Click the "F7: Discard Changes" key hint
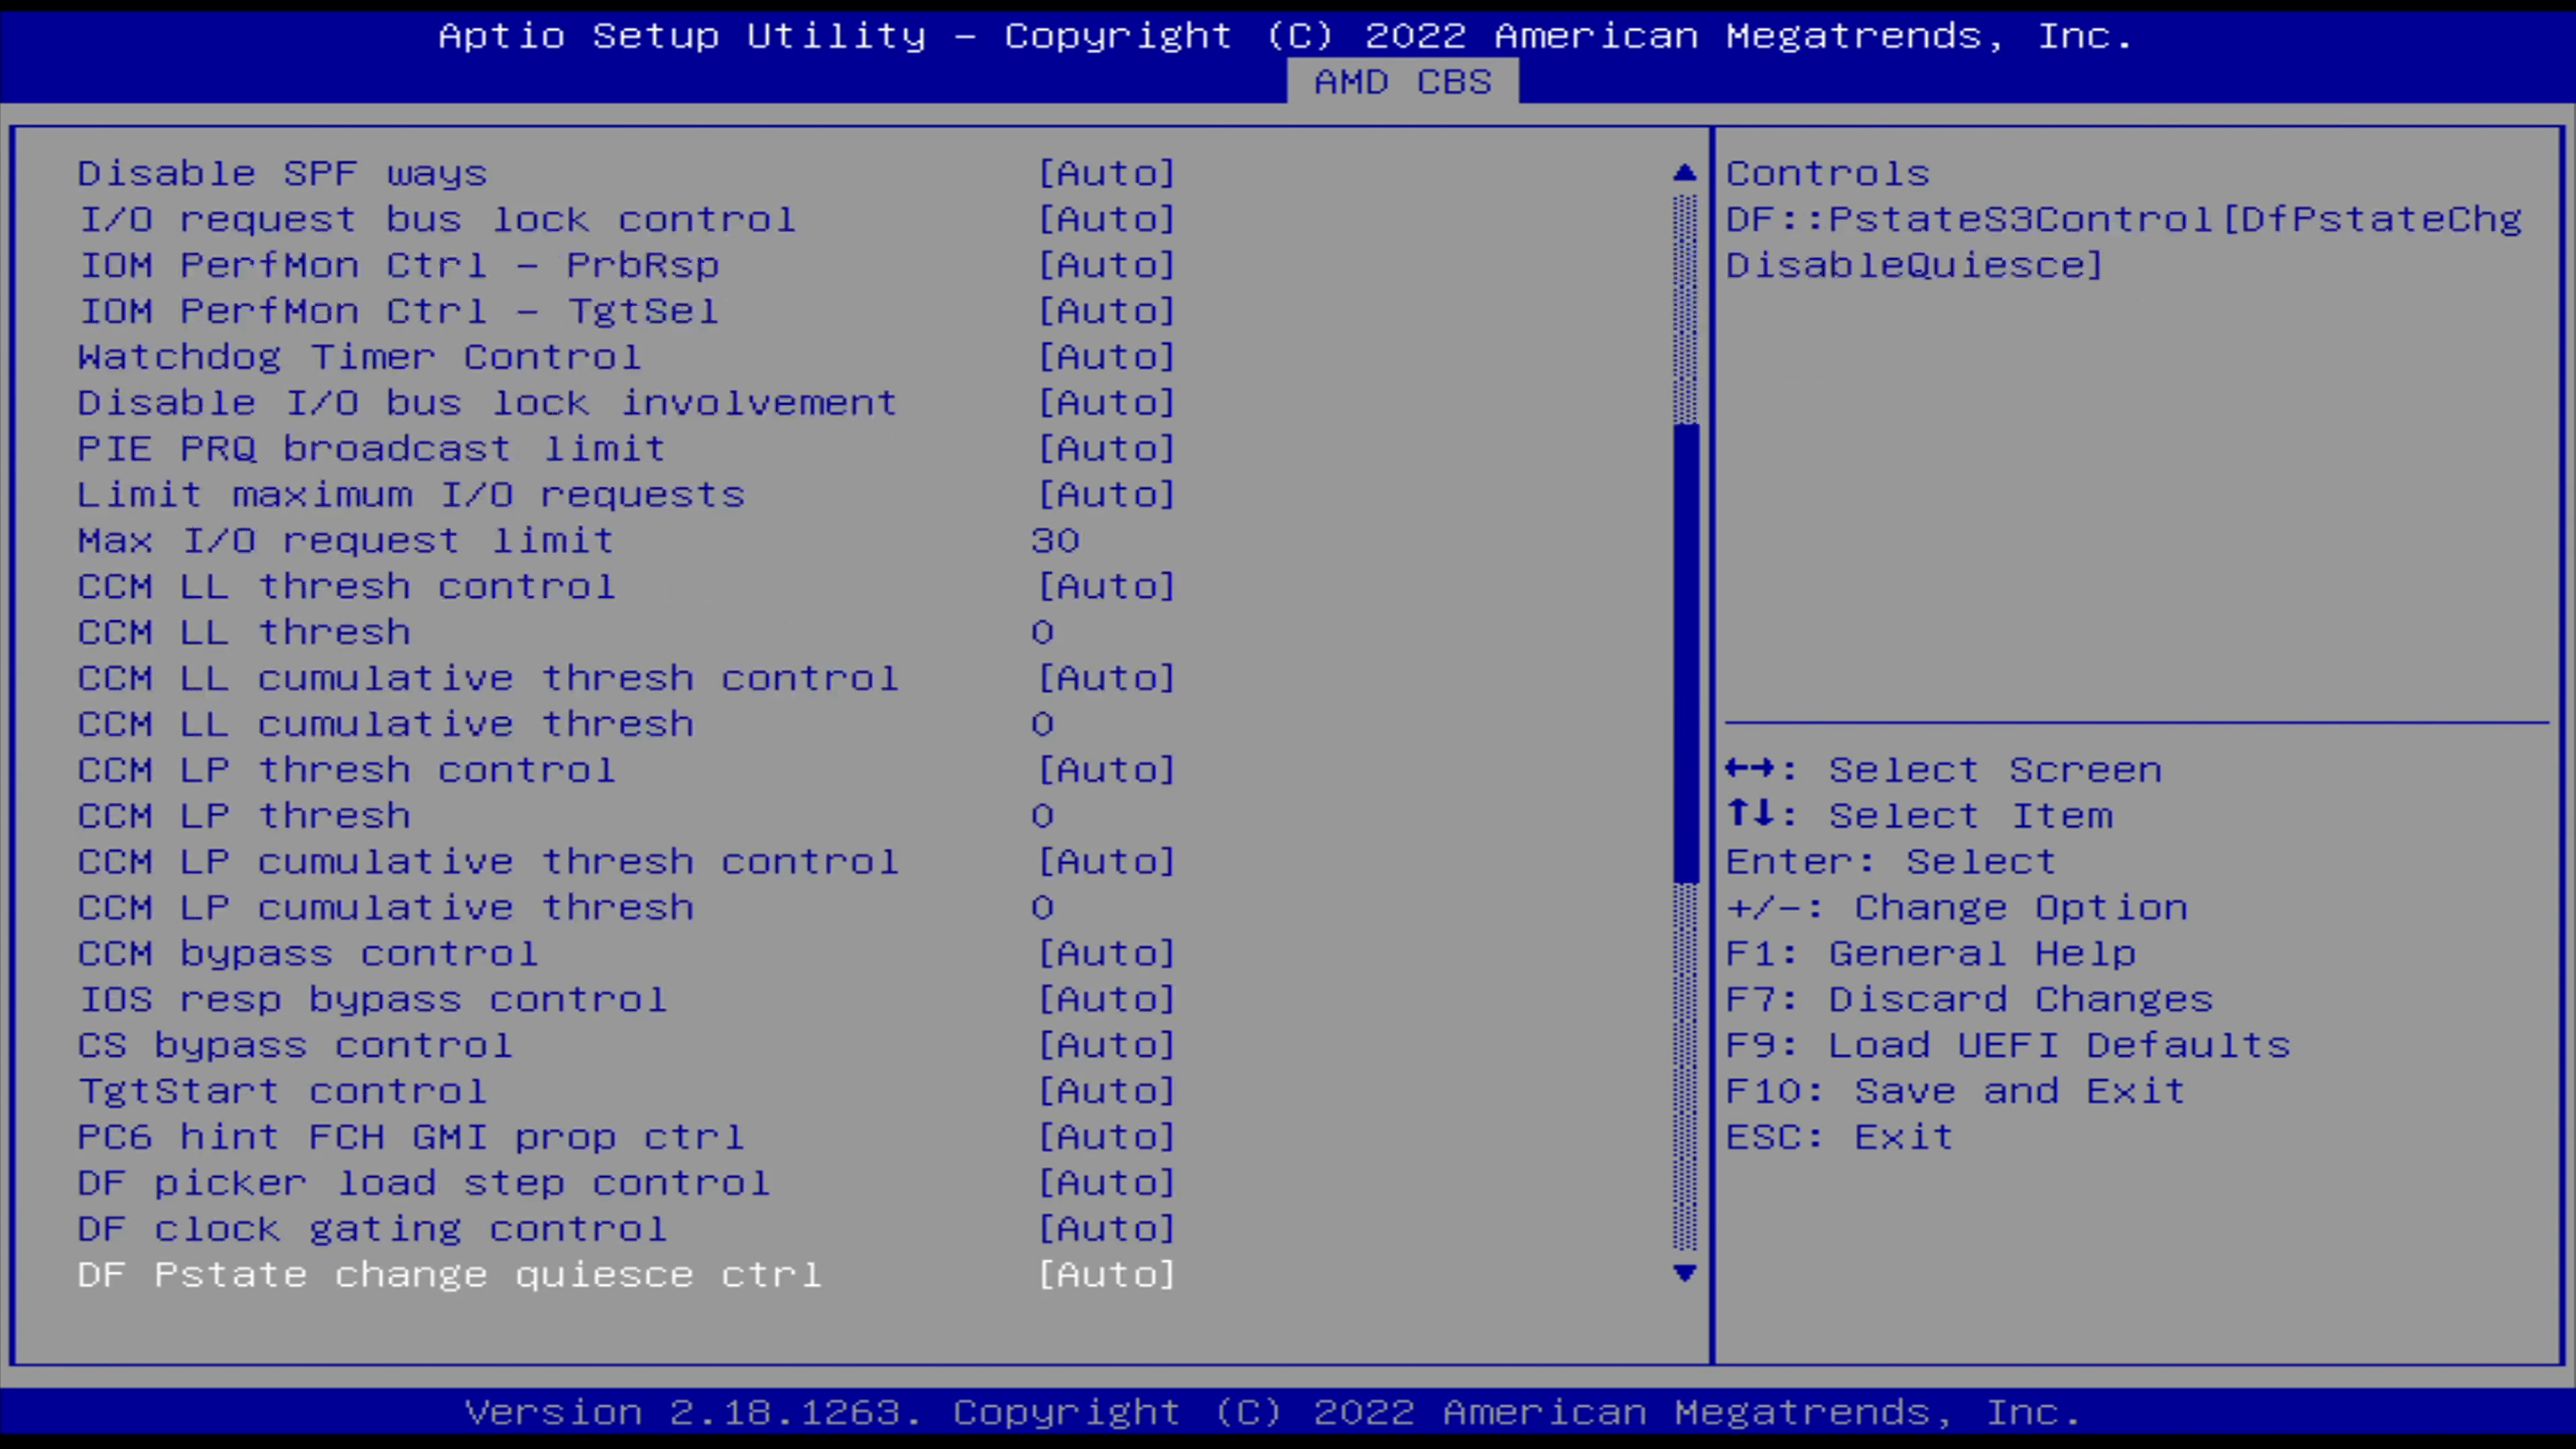 click(1970, 1000)
